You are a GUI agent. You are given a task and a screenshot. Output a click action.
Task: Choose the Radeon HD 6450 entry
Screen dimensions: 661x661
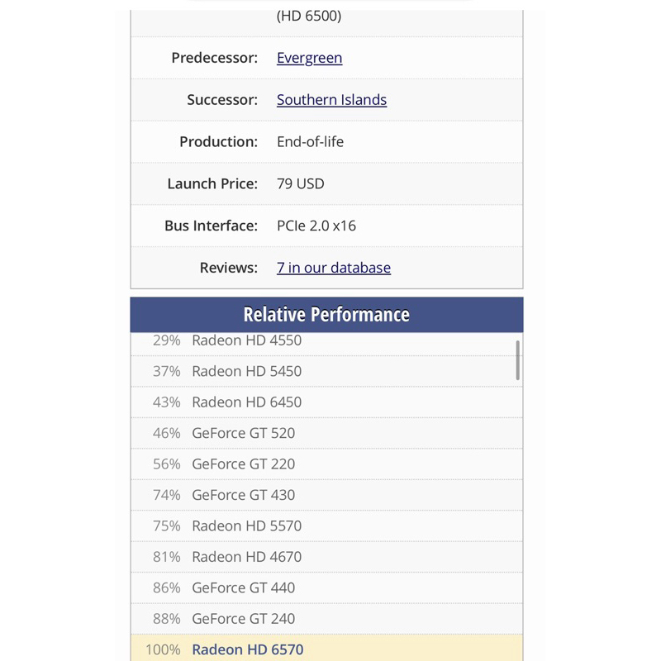(246, 402)
